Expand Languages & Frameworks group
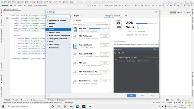This screenshot has width=194, height=109. tap(48, 38)
